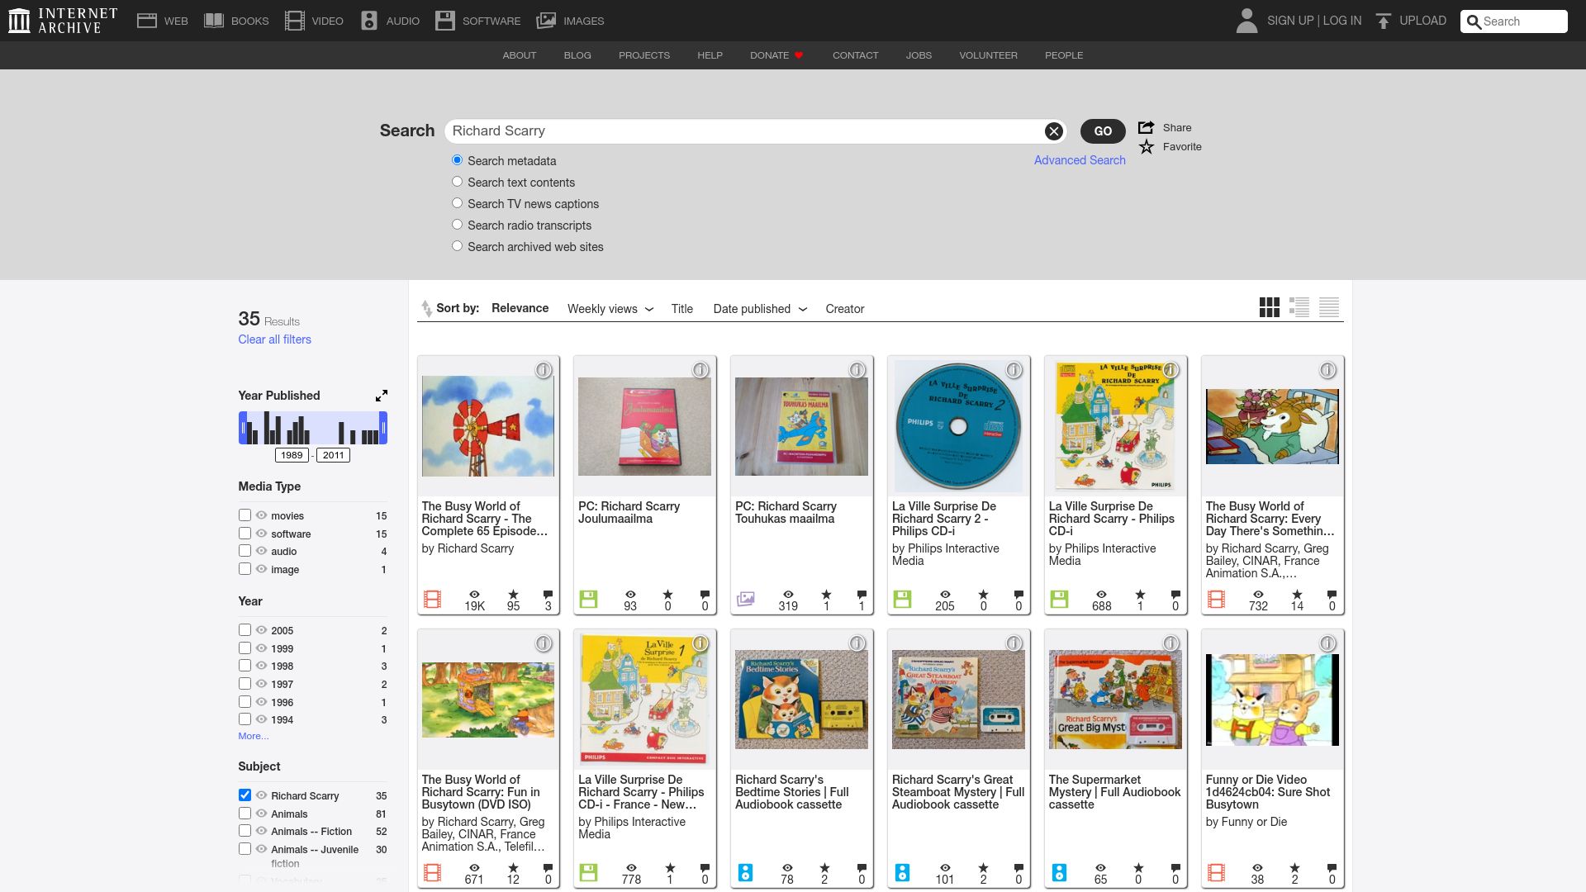Image resolution: width=1586 pixels, height=892 pixels.
Task: Click the Video filmstrip icon
Action: 294,21
